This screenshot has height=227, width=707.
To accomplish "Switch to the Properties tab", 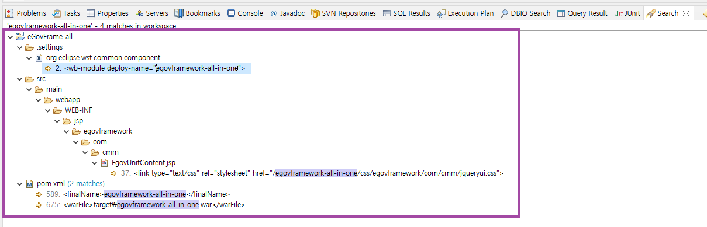I will [x=107, y=13].
